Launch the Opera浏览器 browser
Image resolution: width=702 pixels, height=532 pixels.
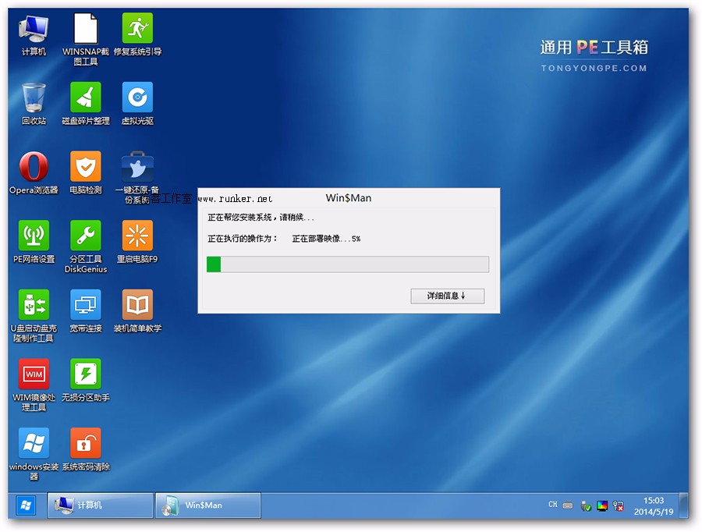[x=34, y=168]
